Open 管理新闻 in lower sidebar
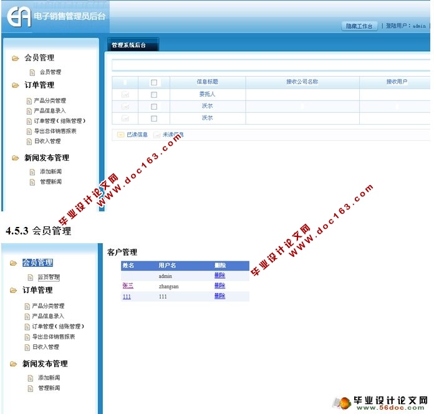Screen dimensions: 434x414 click(x=49, y=388)
